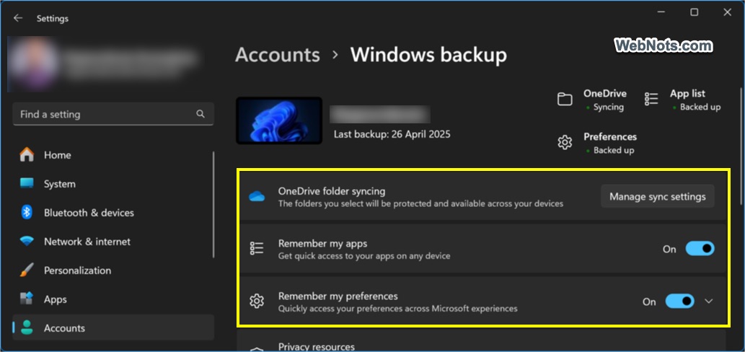Click the device wallpaper thumbnail
The image size is (745, 352).
[279, 120]
